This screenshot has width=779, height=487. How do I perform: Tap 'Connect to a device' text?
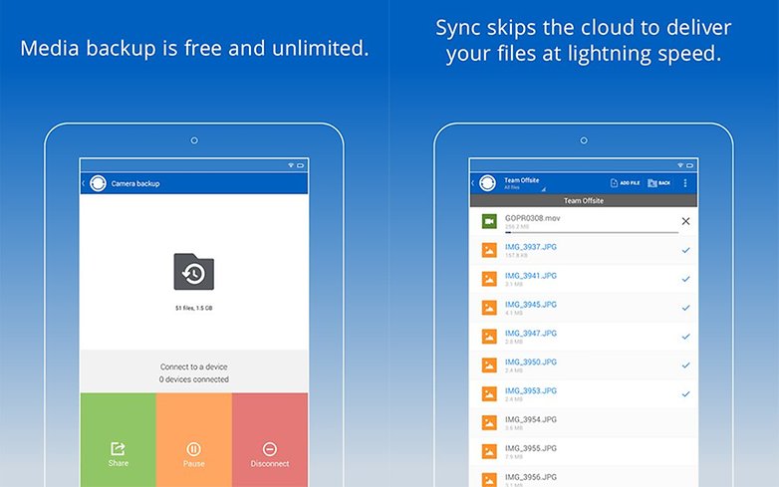194,366
